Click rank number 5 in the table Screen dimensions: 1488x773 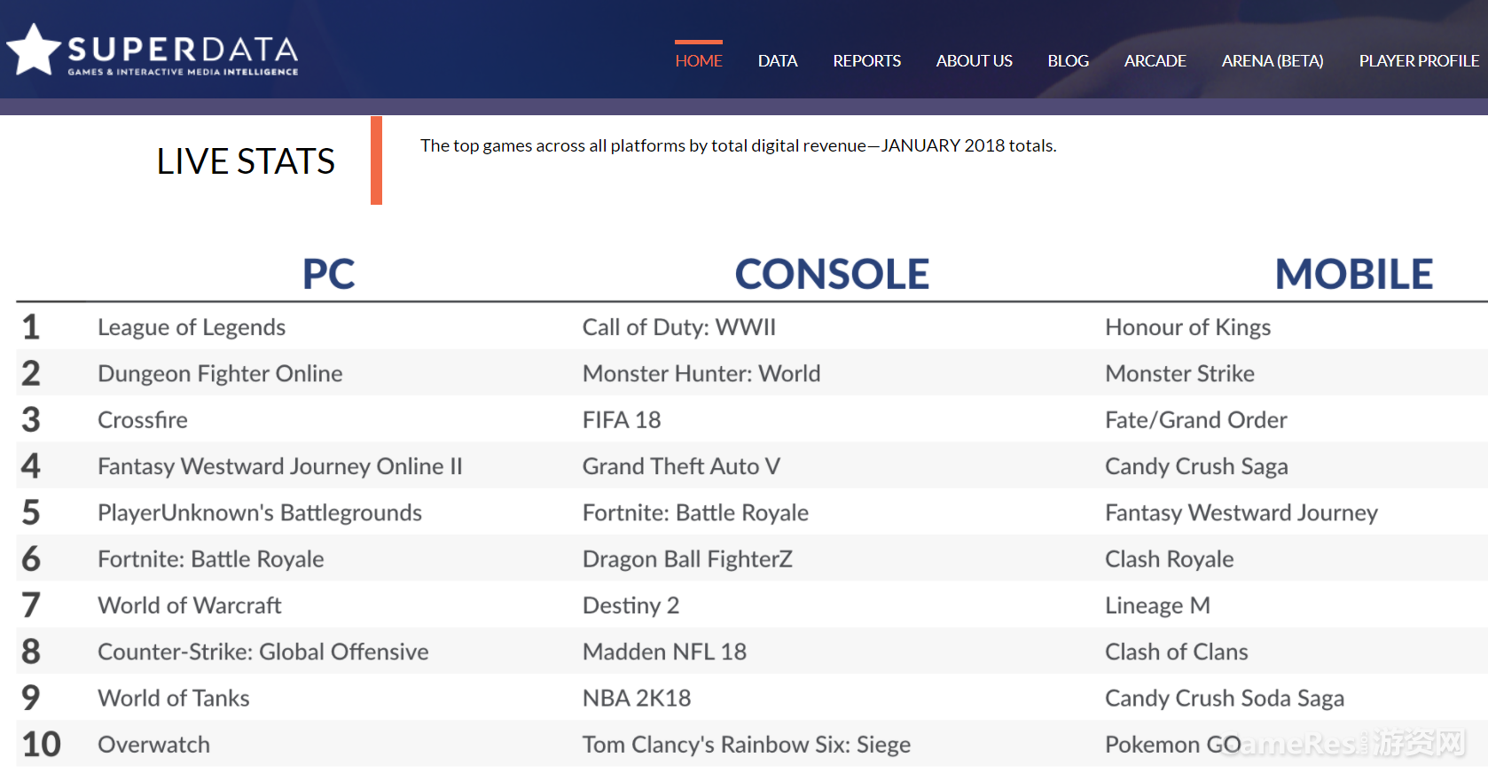pos(31,512)
